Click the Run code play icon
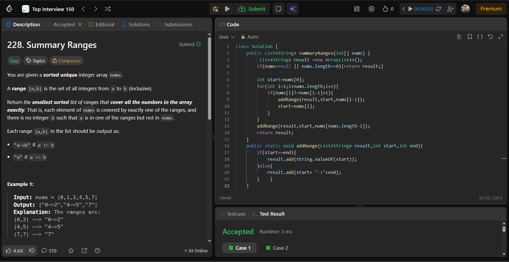The image size is (509, 262). (227, 9)
